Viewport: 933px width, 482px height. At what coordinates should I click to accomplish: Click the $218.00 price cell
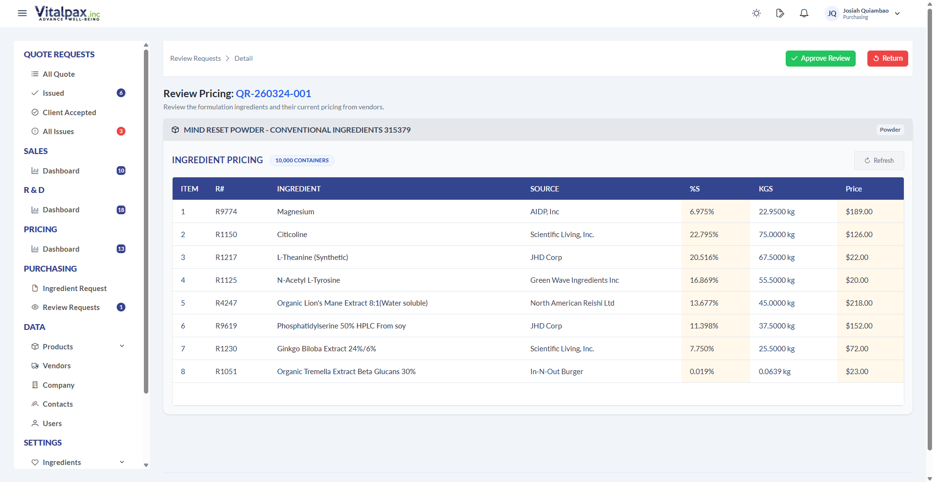click(x=870, y=303)
